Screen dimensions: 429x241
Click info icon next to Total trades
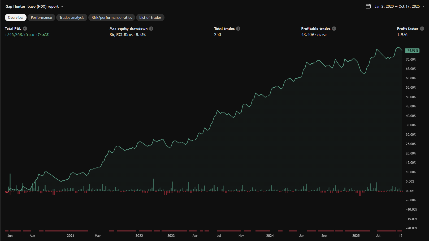point(238,29)
